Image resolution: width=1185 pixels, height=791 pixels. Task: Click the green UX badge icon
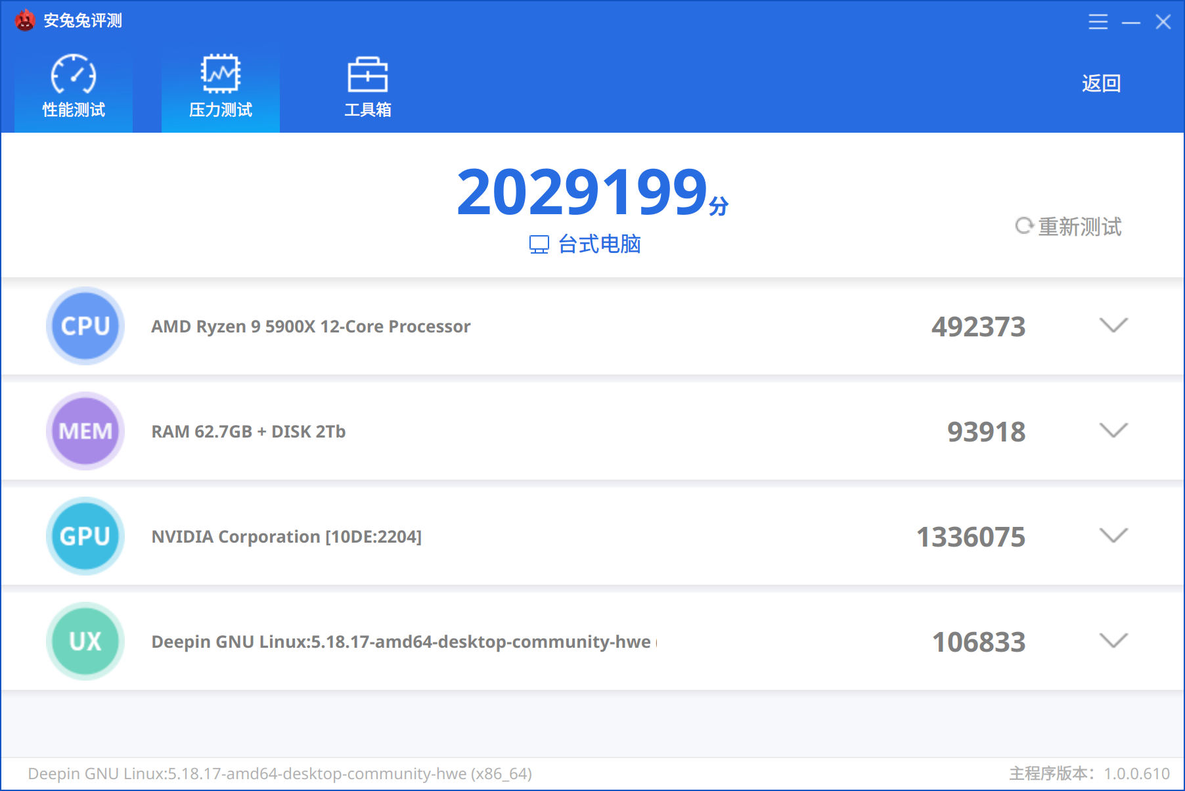pos(85,641)
